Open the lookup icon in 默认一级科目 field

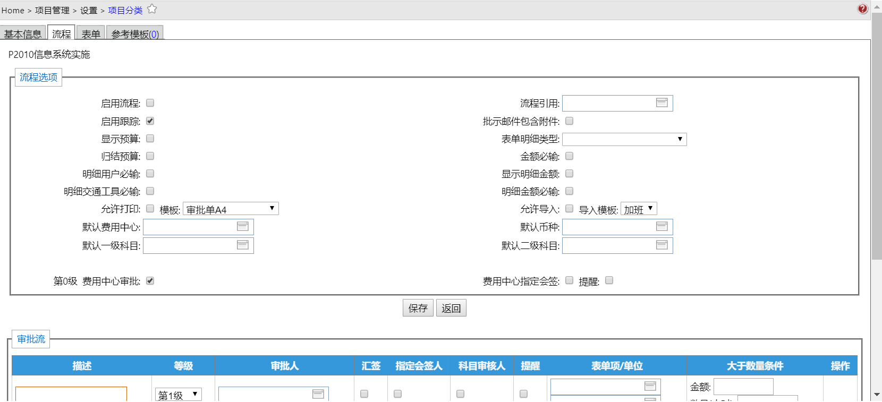243,245
